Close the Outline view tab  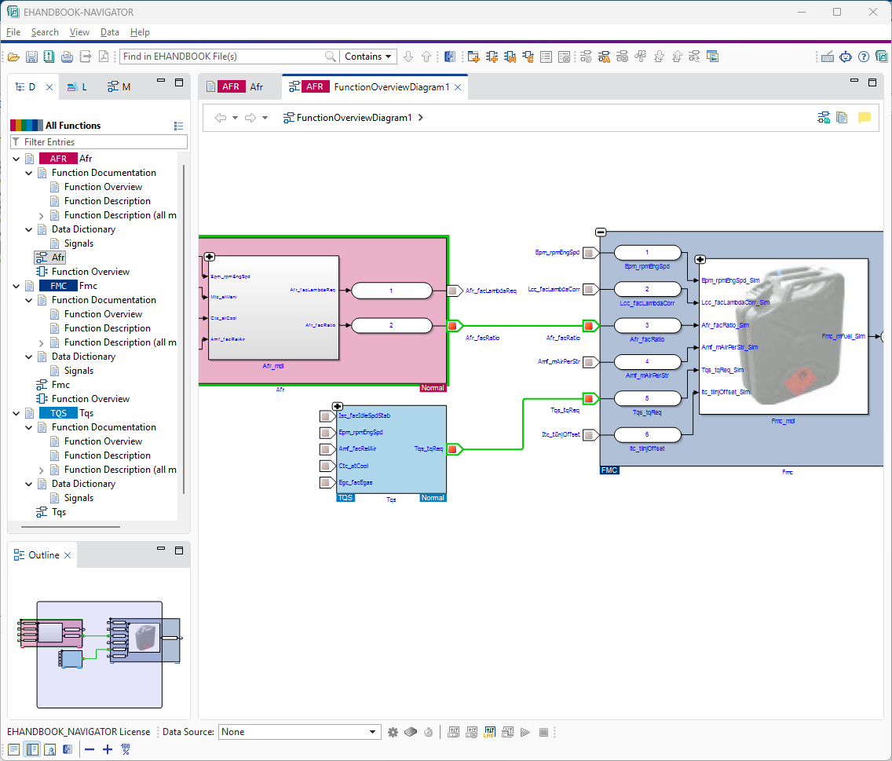[68, 555]
